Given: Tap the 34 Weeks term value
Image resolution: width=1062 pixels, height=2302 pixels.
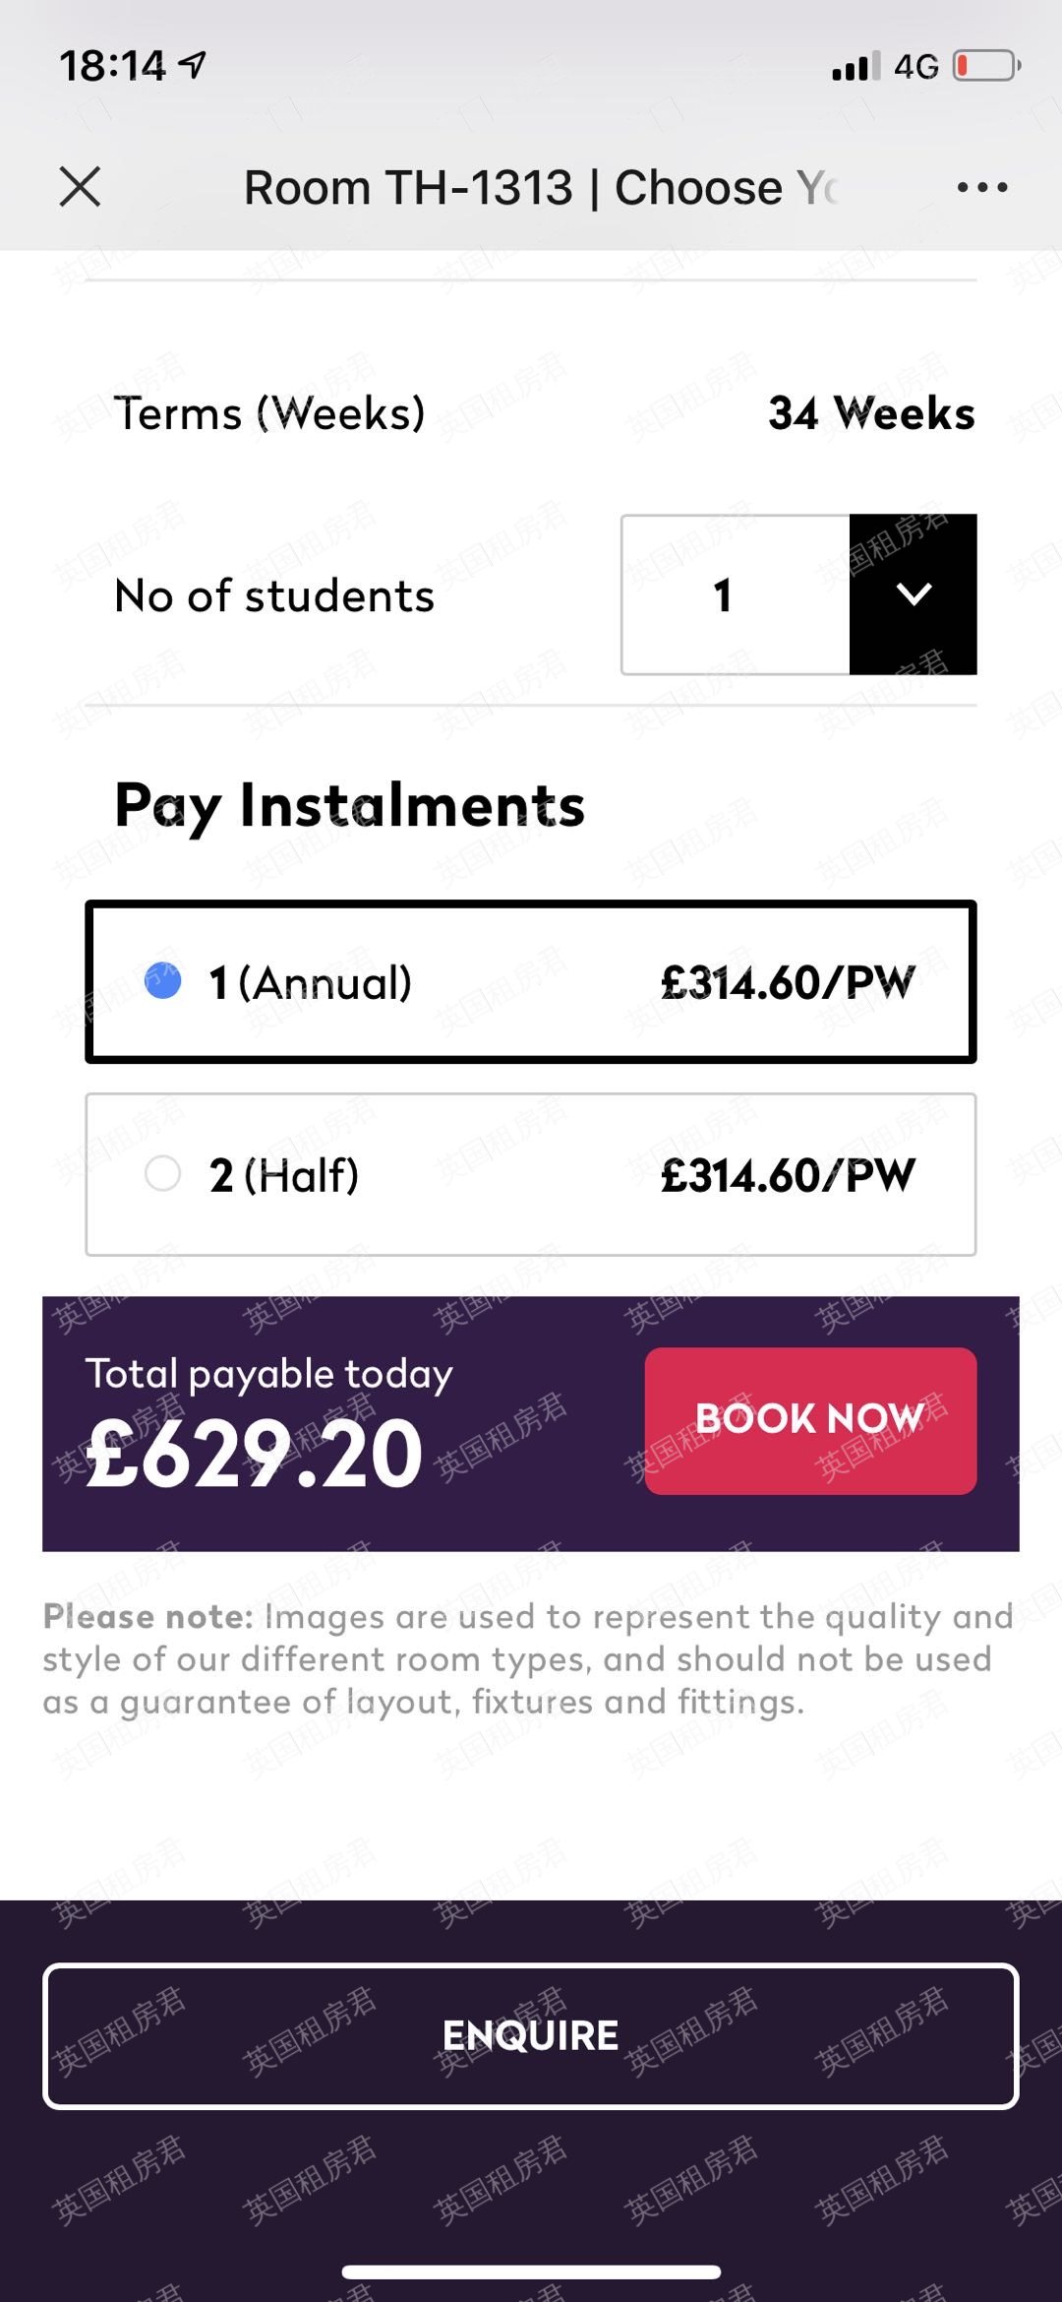Looking at the screenshot, I should click(871, 413).
